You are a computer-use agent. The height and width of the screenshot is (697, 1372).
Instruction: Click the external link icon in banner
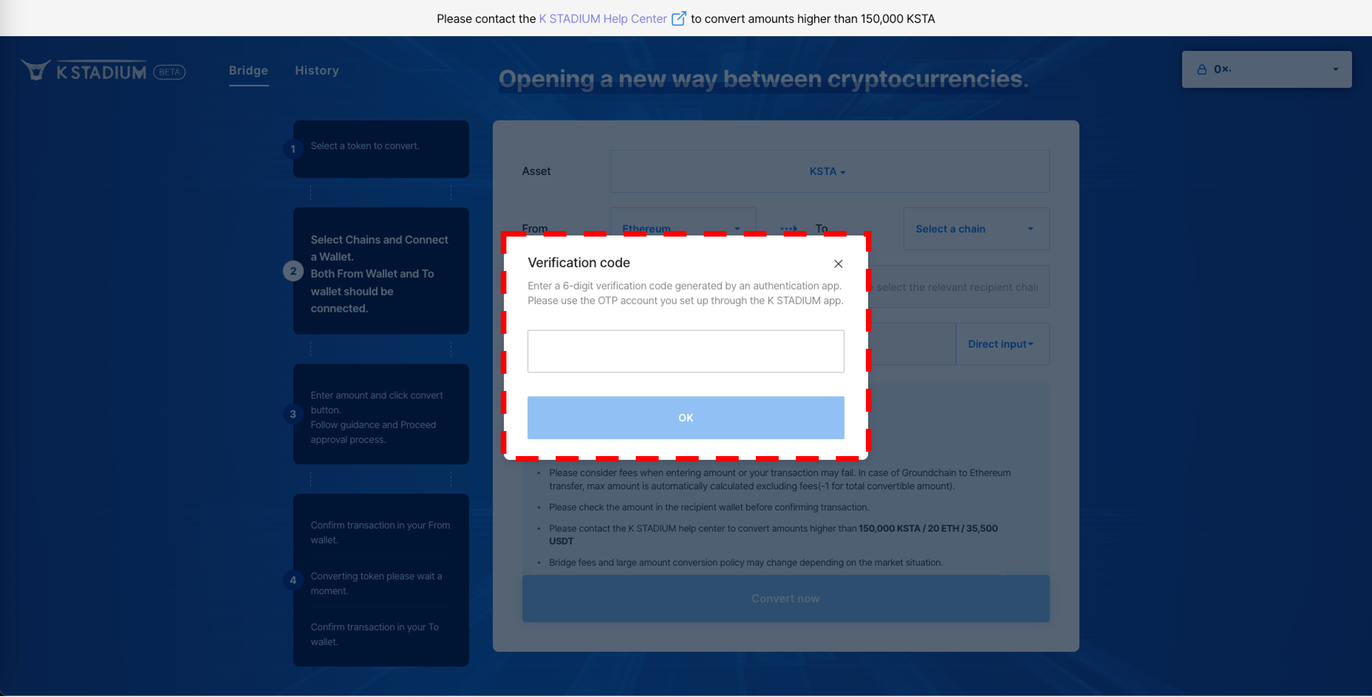(x=679, y=19)
